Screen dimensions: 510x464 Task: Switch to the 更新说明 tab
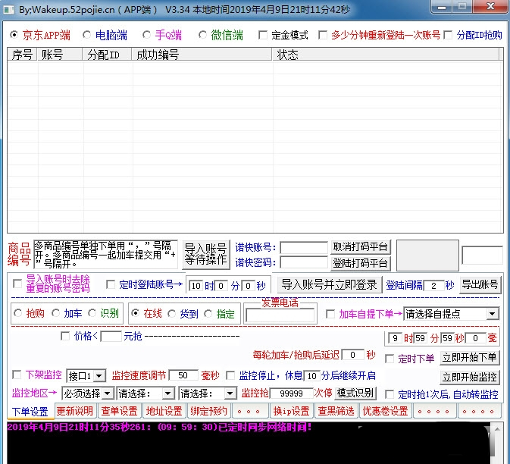pyautogui.click(x=75, y=411)
